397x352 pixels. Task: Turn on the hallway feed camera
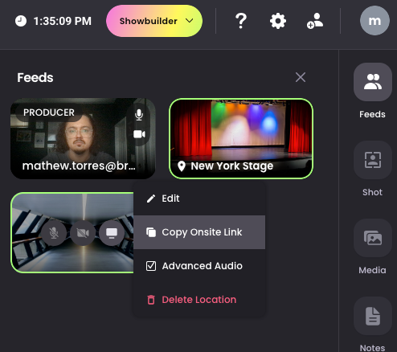point(83,233)
